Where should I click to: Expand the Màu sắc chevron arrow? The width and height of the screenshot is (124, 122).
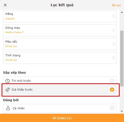114,44
